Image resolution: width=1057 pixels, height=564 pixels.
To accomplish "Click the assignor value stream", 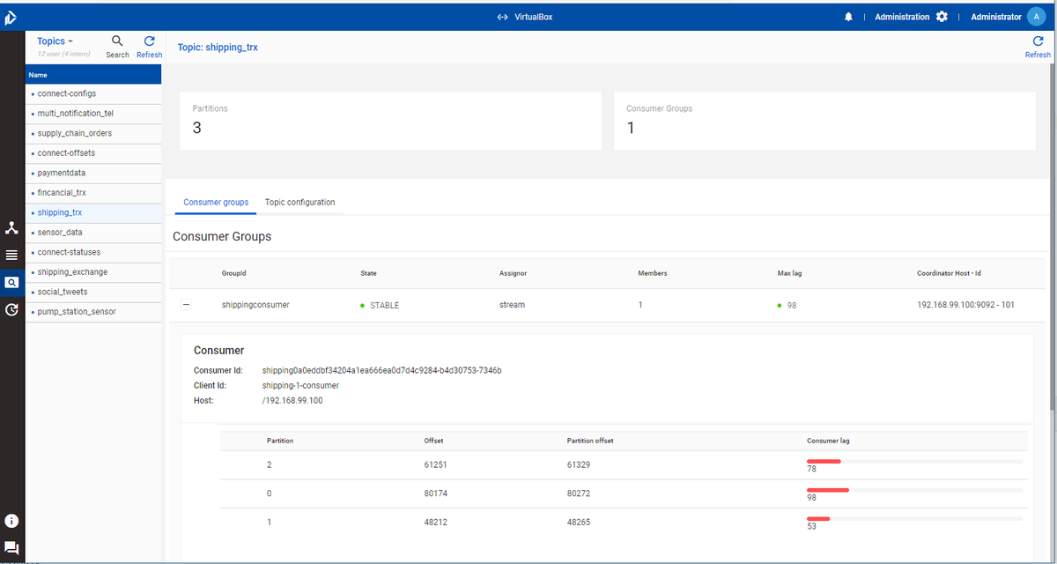I will coord(512,305).
